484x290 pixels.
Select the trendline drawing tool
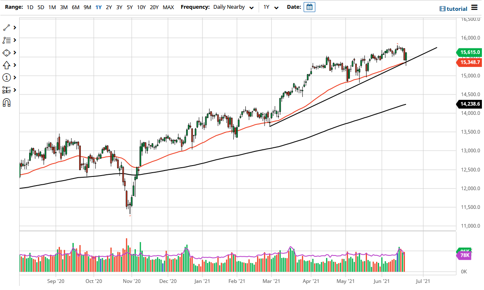[x=6, y=27]
